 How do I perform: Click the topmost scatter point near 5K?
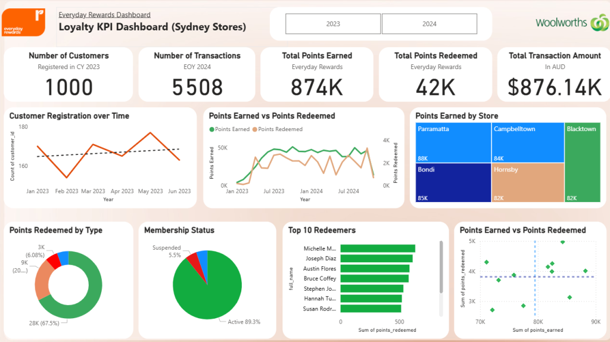pyautogui.click(x=562, y=242)
